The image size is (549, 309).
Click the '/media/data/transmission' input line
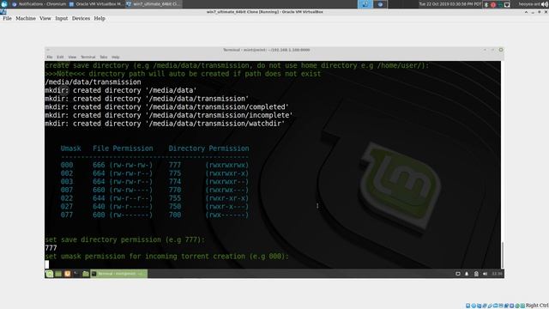point(93,82)
